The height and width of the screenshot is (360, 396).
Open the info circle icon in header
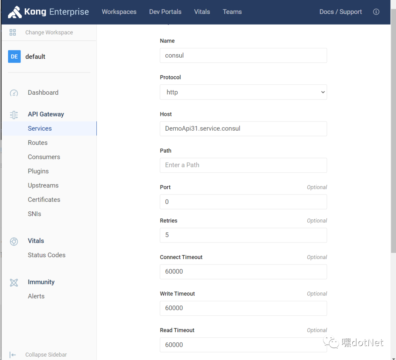pyautogui.click(x=376, y=12)
